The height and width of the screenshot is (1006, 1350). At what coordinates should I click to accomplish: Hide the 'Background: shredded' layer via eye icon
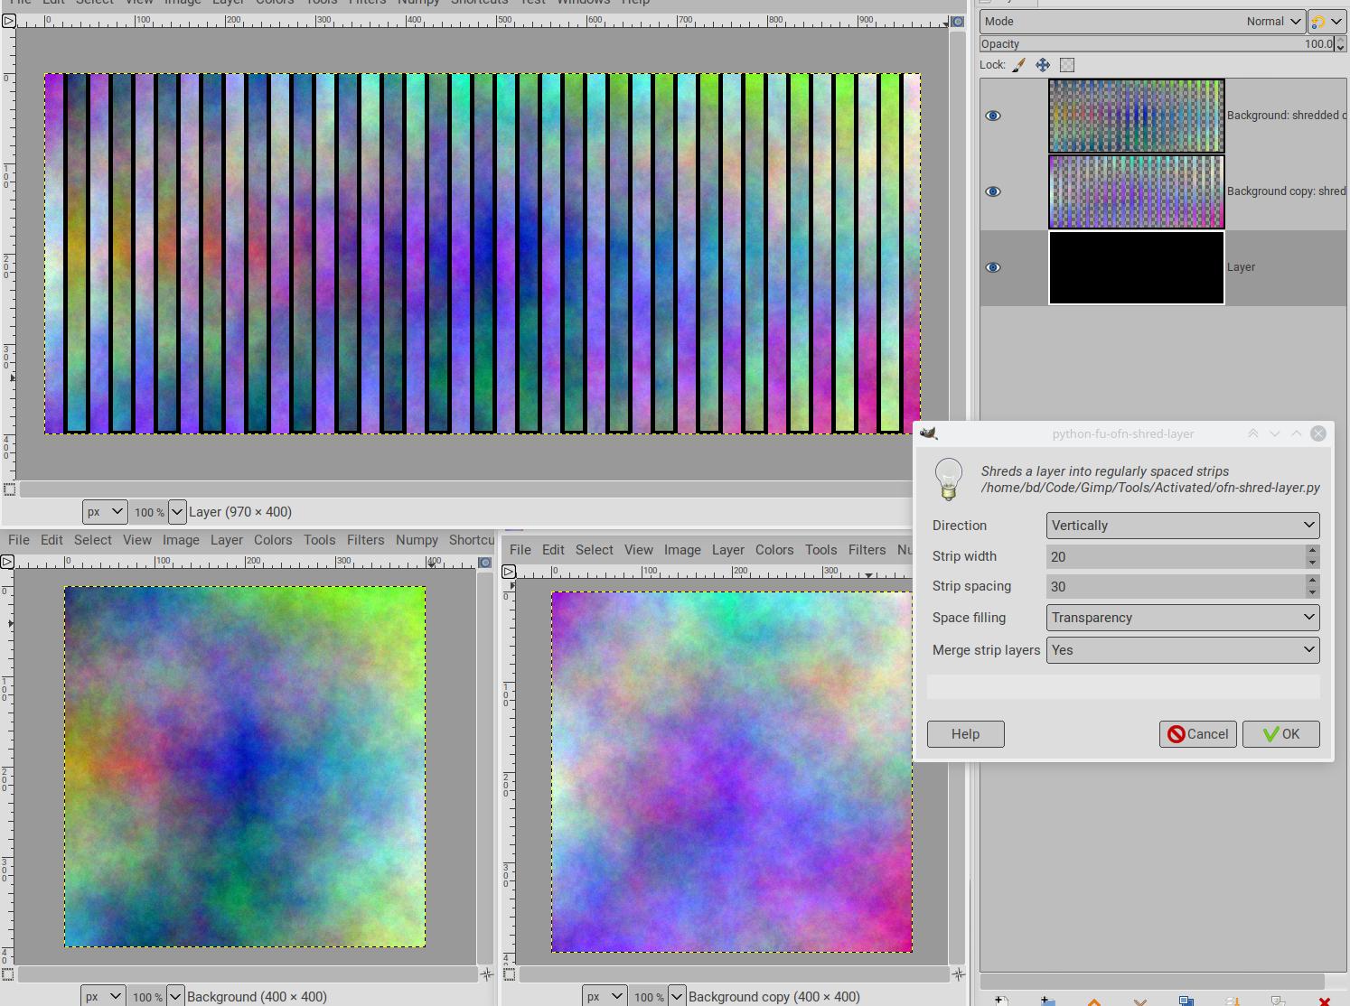click(x=993, y=116)
